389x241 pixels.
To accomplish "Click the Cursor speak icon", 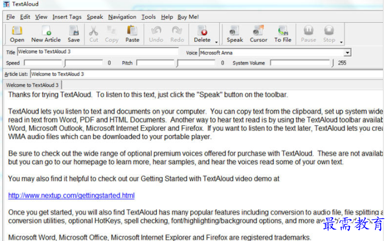I will tap(258, 34).
